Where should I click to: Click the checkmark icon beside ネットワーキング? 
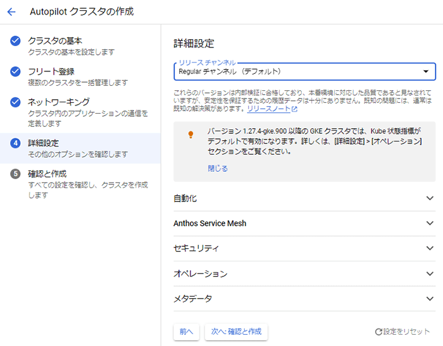(x=16, y=102)
